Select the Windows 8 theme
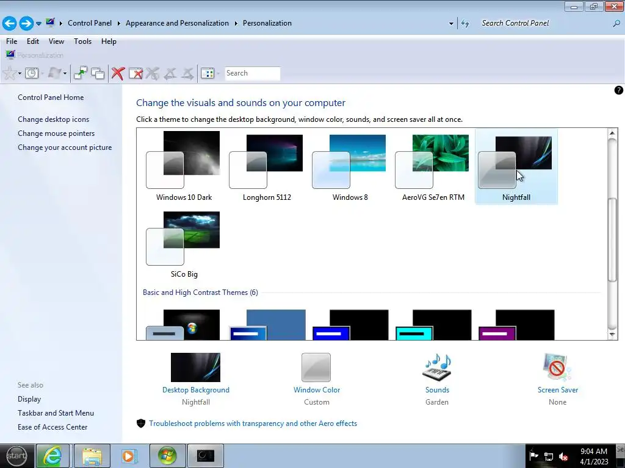 [350, 166]
